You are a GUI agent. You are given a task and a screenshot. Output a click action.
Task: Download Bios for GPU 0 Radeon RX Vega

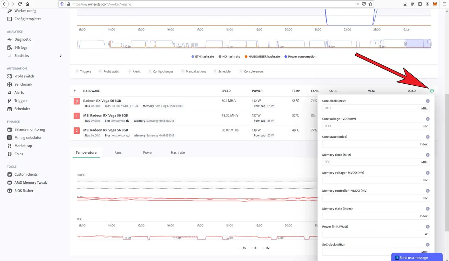[136, 106]
